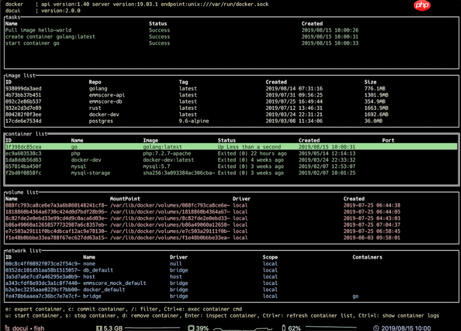Select the postgres 9.6-alpine image row
The image size is (461, 331).
231,121
